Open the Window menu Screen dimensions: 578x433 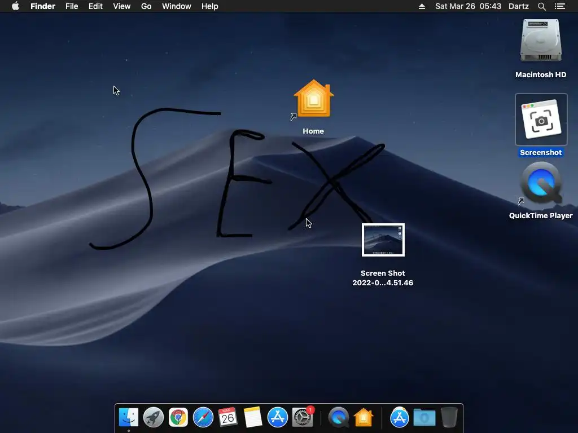point(177,6)
